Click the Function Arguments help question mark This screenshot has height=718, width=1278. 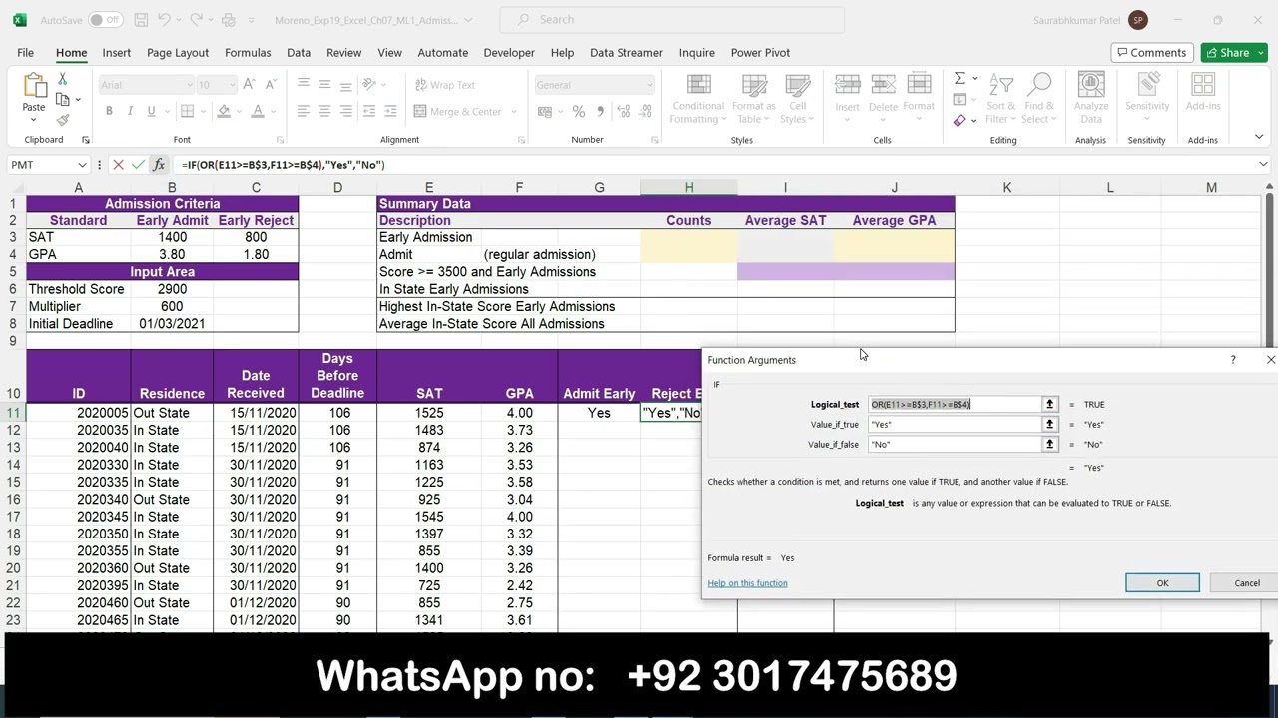1232,360
